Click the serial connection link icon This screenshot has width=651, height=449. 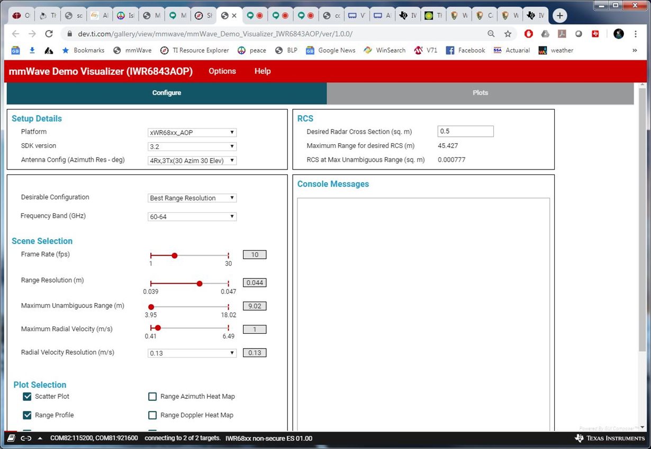[x=26, y=438]
